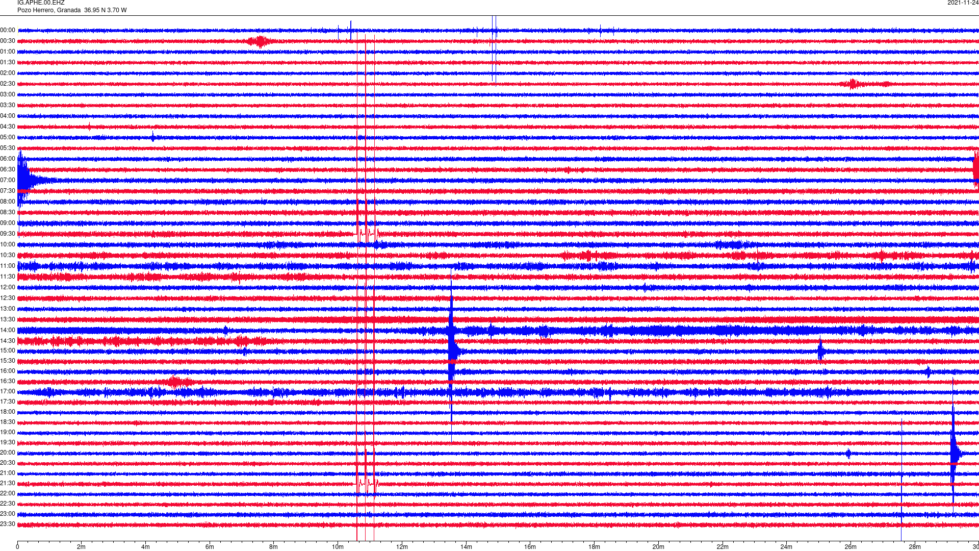Click the red burst on 00:30 trace near 8m
This screenshot has width=979, height=551.
[x=260, y=41]
